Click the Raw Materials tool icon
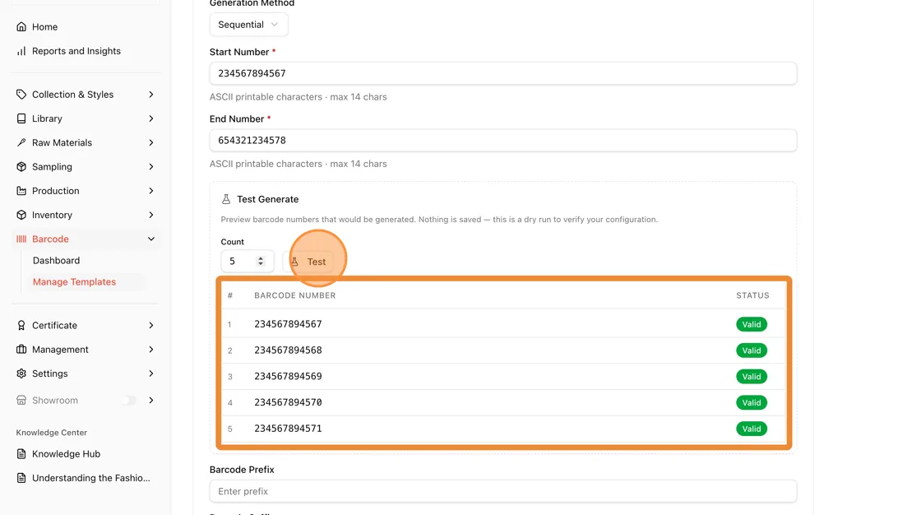This screenshot has height=515, width=921. click(21, 142)
